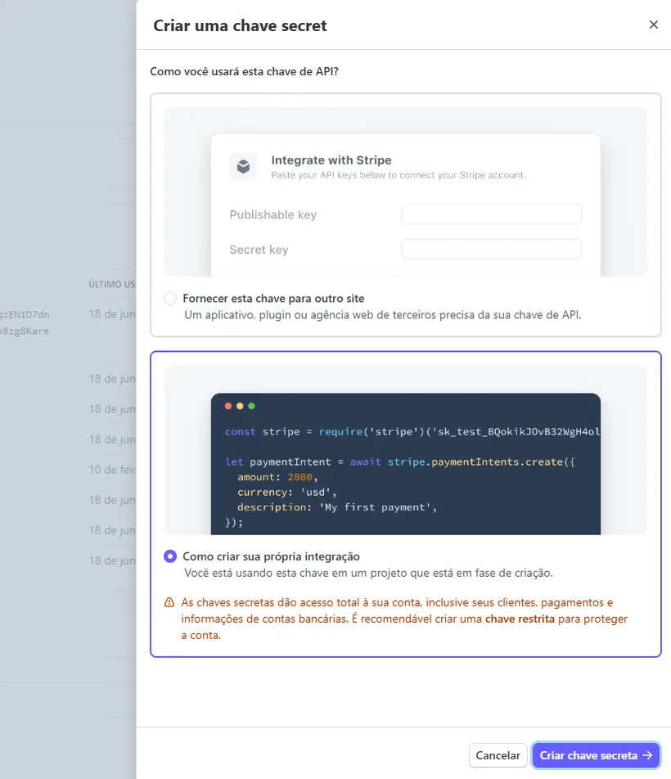Click the red dot in code window

point(228,406)
